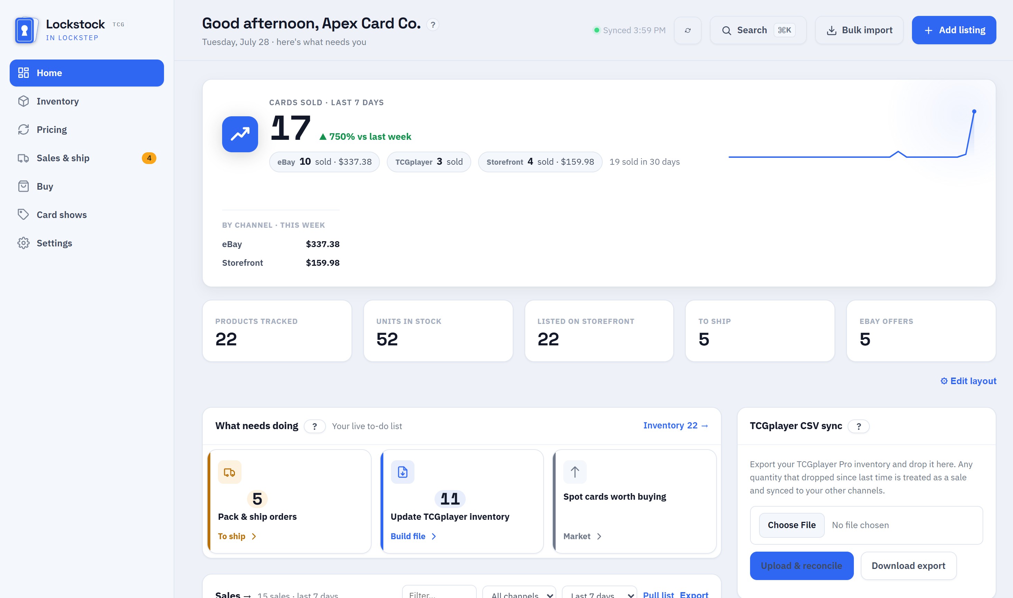Image resolution: width=1013 pixels, height=598 pixels.
Task: Click the 5 count badge on Pack & ship
Action: (257, 499)
